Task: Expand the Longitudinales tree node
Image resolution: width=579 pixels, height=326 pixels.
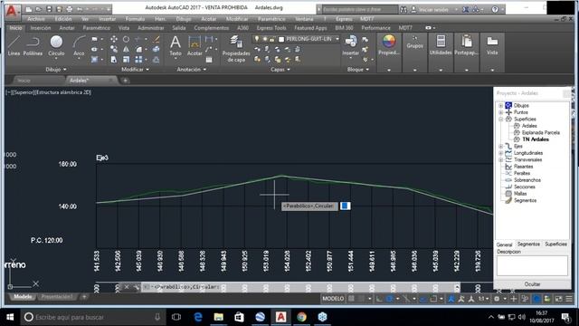Action: point(500,153)
